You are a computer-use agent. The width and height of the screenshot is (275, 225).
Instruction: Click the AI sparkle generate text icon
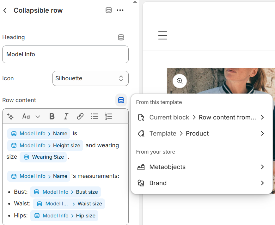click(10, 117)
